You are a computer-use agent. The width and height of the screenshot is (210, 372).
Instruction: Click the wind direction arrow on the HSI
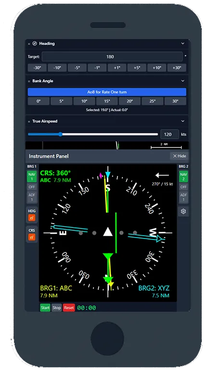pyautogui.click(x=162, y=175)
